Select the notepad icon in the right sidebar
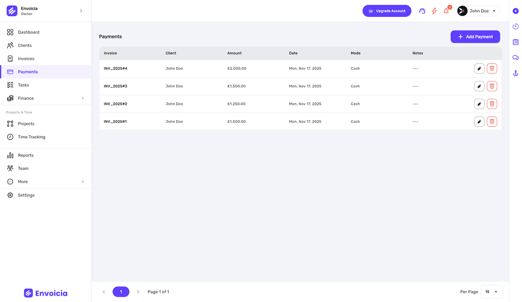This screenshot has height=302, width=522. click(x=515, y=42)
